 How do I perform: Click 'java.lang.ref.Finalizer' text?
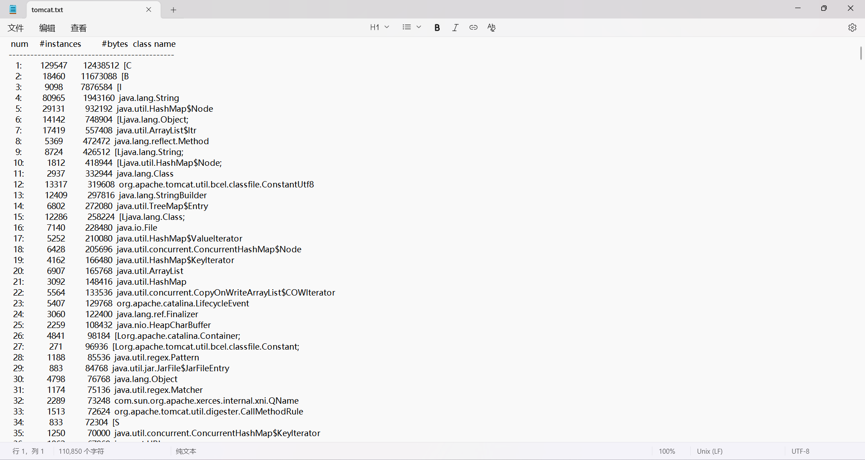point(157,314)
